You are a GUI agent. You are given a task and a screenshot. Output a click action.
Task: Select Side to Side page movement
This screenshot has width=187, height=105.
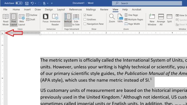(x=76, y=20)
